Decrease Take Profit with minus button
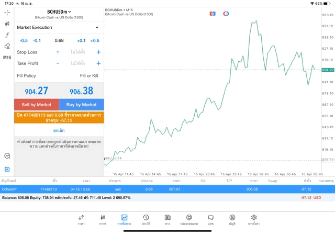Screen dimensions: 335x234 point(58,63)
